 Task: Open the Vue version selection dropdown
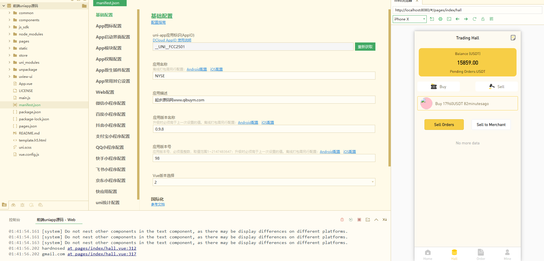(264, 182)
